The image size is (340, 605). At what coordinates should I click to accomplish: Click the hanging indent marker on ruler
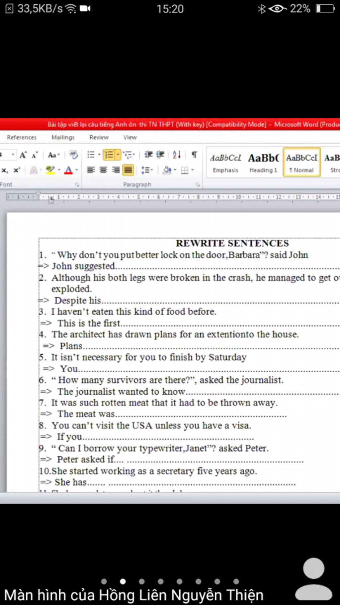(x=51, y=198)
